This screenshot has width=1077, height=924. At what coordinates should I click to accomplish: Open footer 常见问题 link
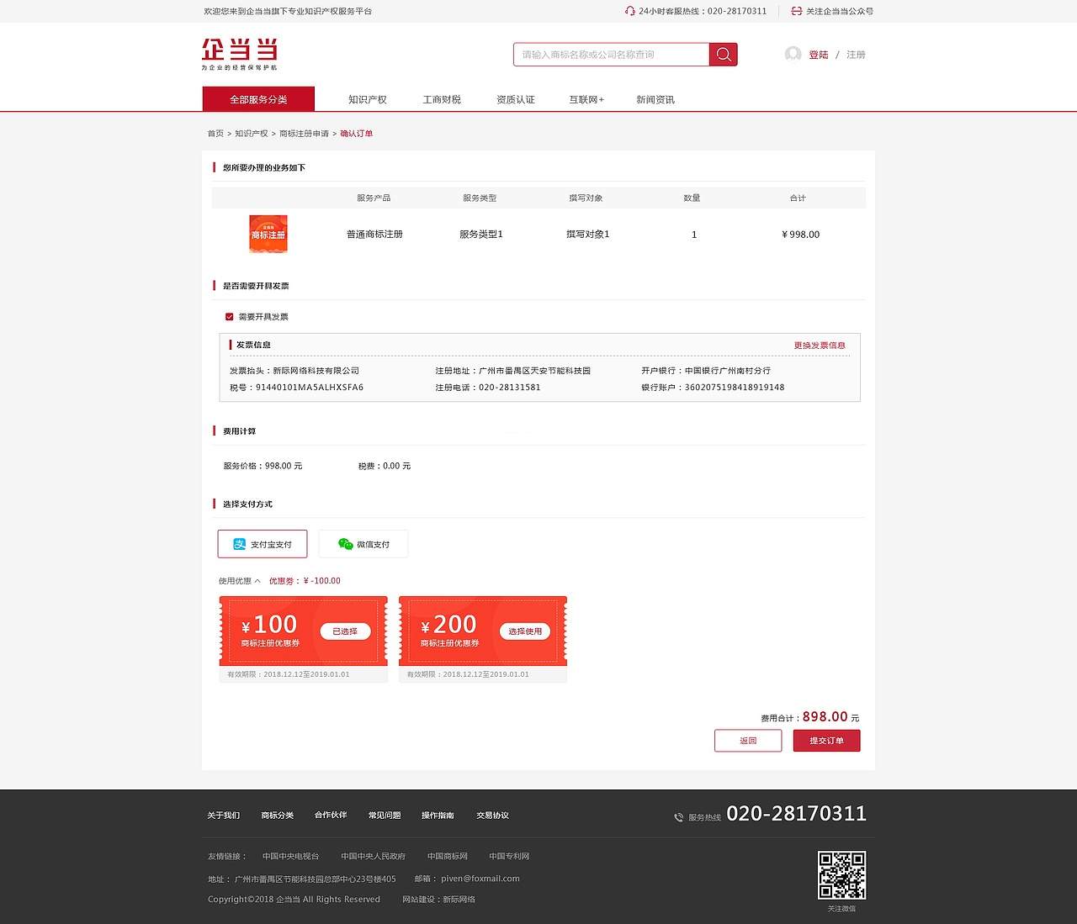385,816
